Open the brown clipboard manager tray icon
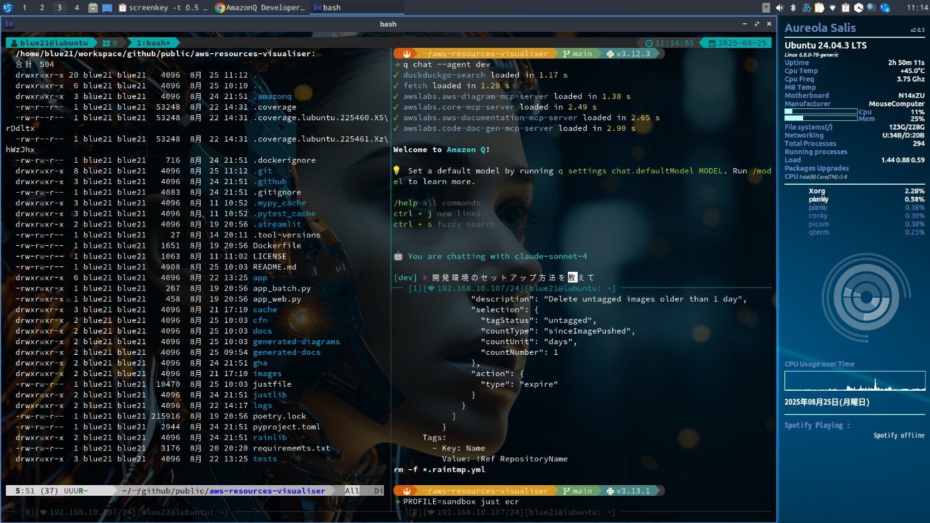The image size is (930, 523). point(846,8)
